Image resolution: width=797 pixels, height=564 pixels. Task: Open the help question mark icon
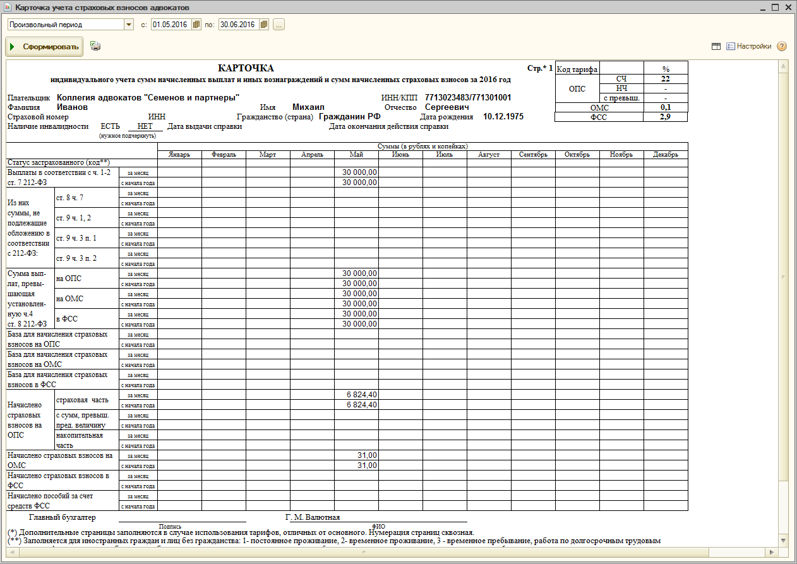point(782,46)
